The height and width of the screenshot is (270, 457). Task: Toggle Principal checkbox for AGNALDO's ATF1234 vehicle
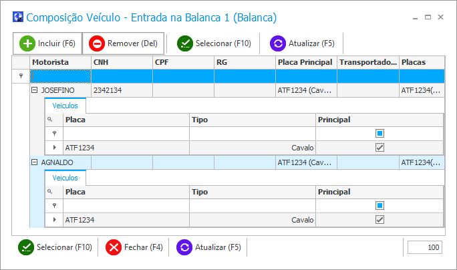pyautogui.click(x=379, y=220)
